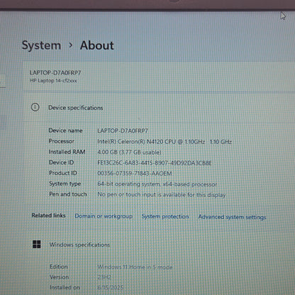
Task: Select the No pen or touch input text
Action: 162,195
